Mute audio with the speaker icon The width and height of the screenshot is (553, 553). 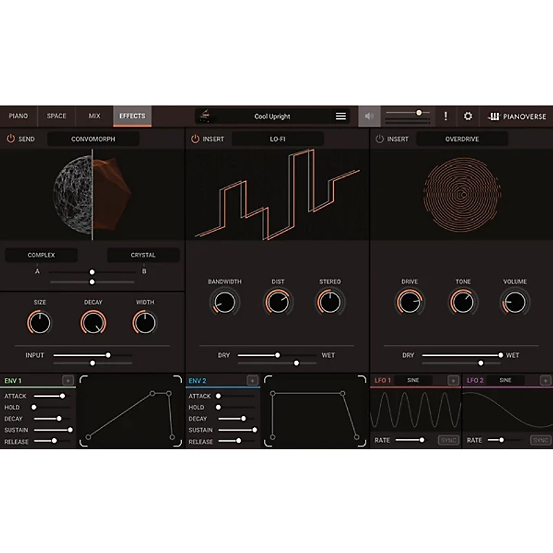[x=368, y=116]
